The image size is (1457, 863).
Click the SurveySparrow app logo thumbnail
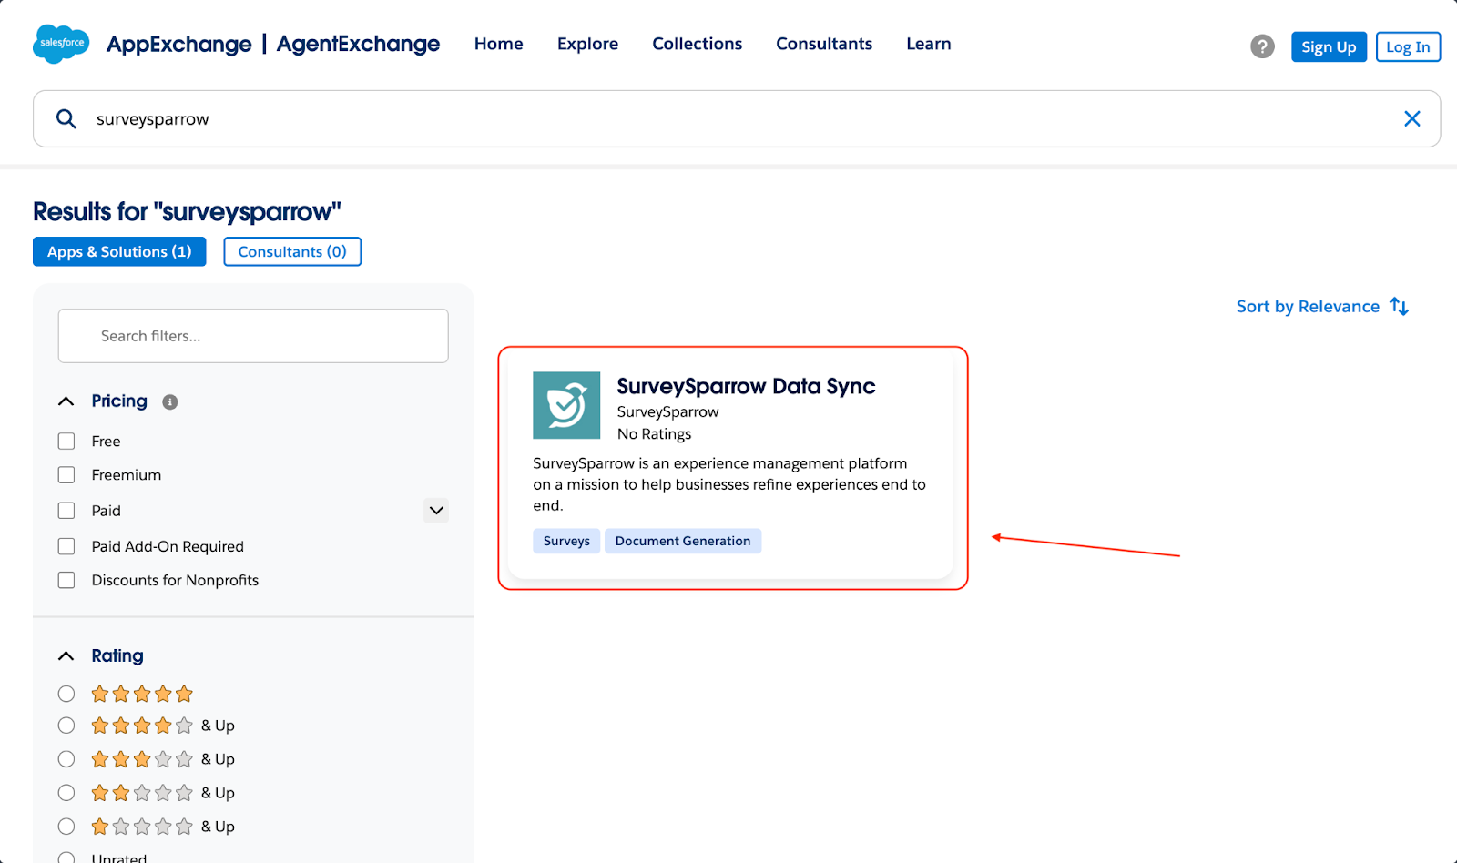click(566, 405)
